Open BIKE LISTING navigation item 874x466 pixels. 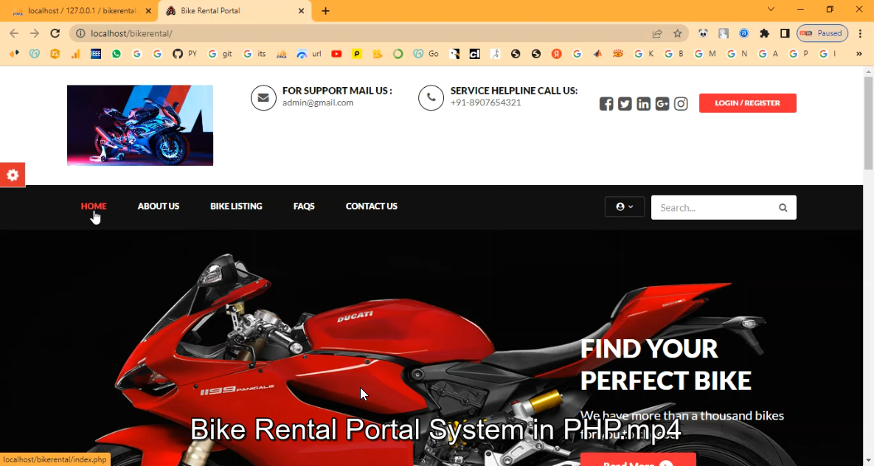pos(236,206)
